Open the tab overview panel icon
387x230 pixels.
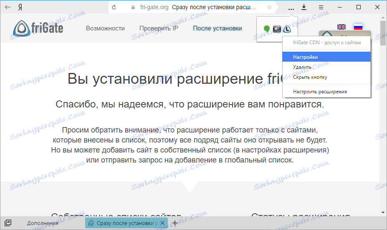[8, 223]
